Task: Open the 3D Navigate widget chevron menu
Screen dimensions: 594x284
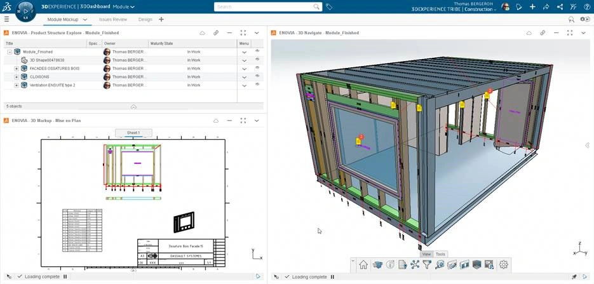Action: click(583, 33)
